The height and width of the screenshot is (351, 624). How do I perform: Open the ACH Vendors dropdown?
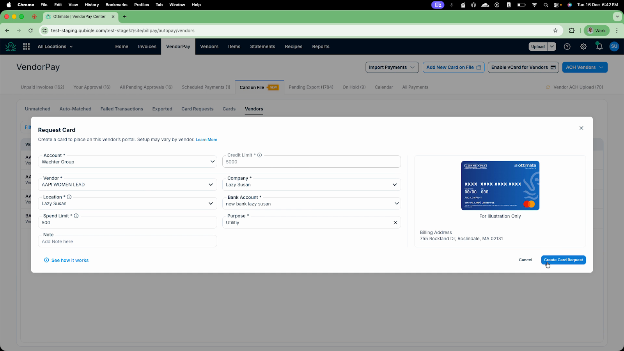585,67
